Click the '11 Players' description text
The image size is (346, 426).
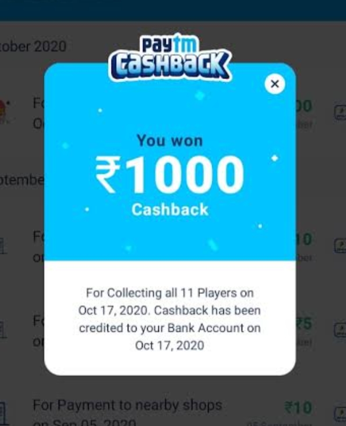pos(170,319)
